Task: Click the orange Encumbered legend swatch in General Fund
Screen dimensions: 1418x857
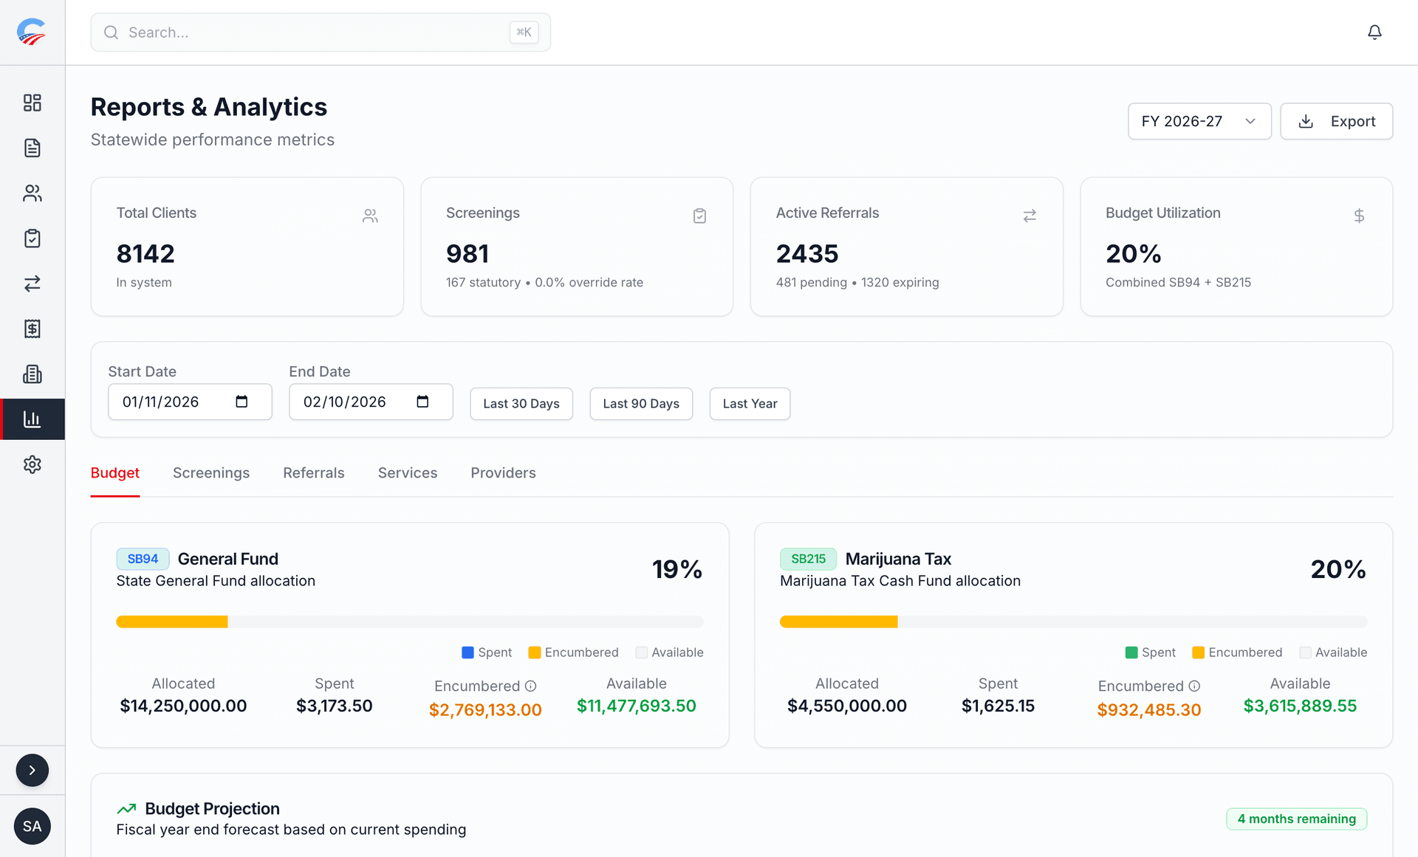Action: pos(535,653)
